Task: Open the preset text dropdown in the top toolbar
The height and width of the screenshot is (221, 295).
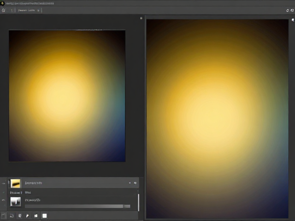Action: pyautogui.click(x=26, y=10)
